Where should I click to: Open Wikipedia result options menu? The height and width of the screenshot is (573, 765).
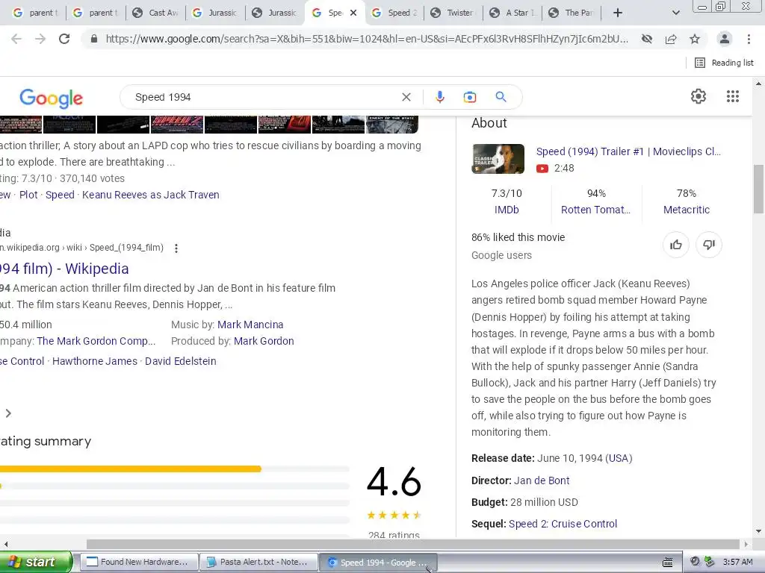(x=176, y=248)
